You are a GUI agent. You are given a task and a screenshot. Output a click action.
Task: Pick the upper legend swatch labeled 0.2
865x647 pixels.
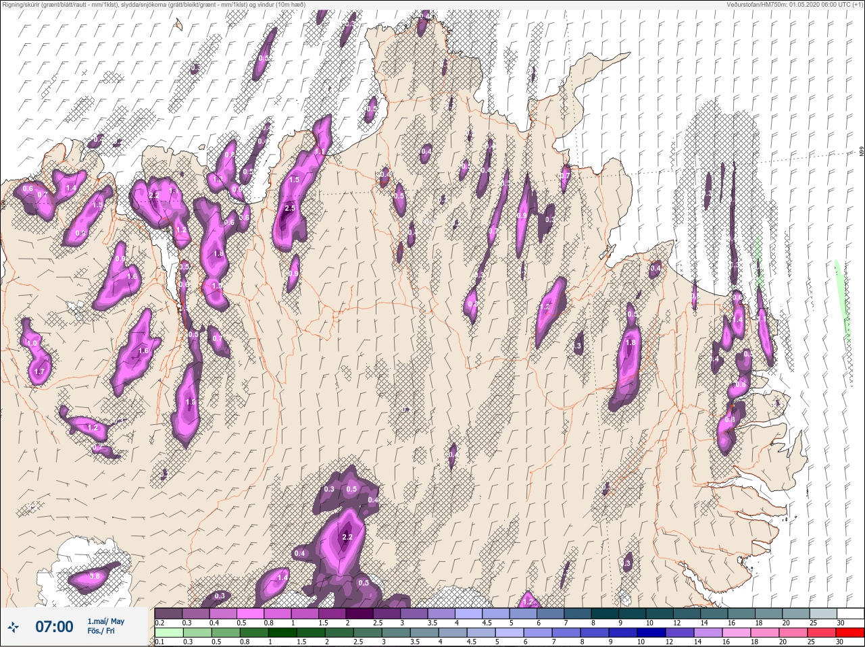tap(168, 613)
